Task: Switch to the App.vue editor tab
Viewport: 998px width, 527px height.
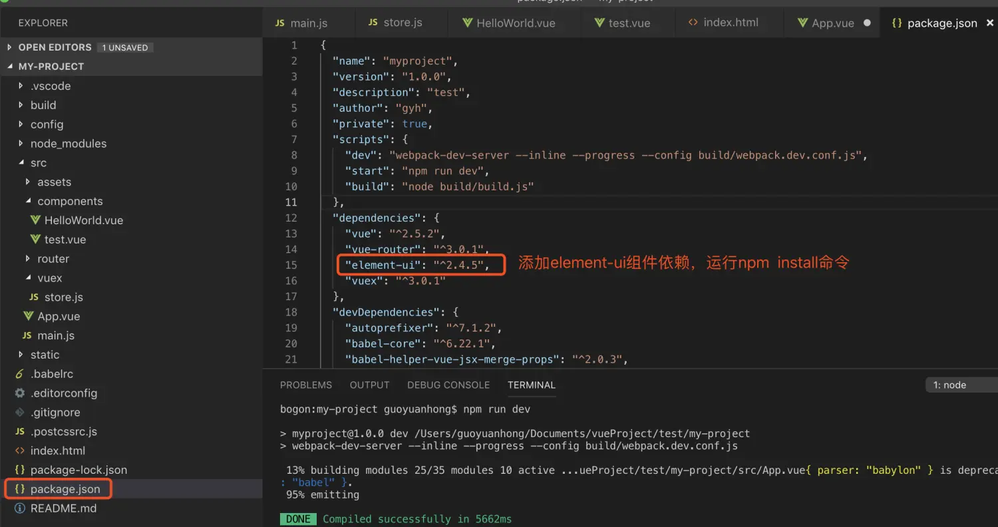Action: (x=832, y=23)
